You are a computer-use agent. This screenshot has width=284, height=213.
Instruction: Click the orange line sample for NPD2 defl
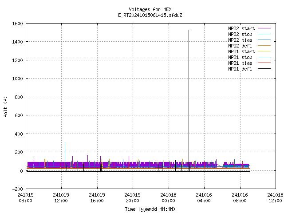coord(264,46)
